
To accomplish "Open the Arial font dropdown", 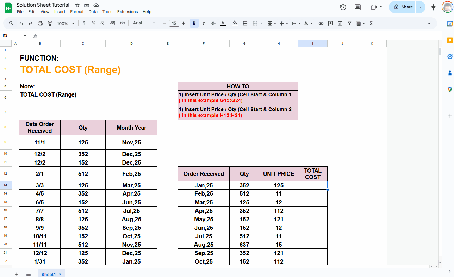I will point(144,23).
